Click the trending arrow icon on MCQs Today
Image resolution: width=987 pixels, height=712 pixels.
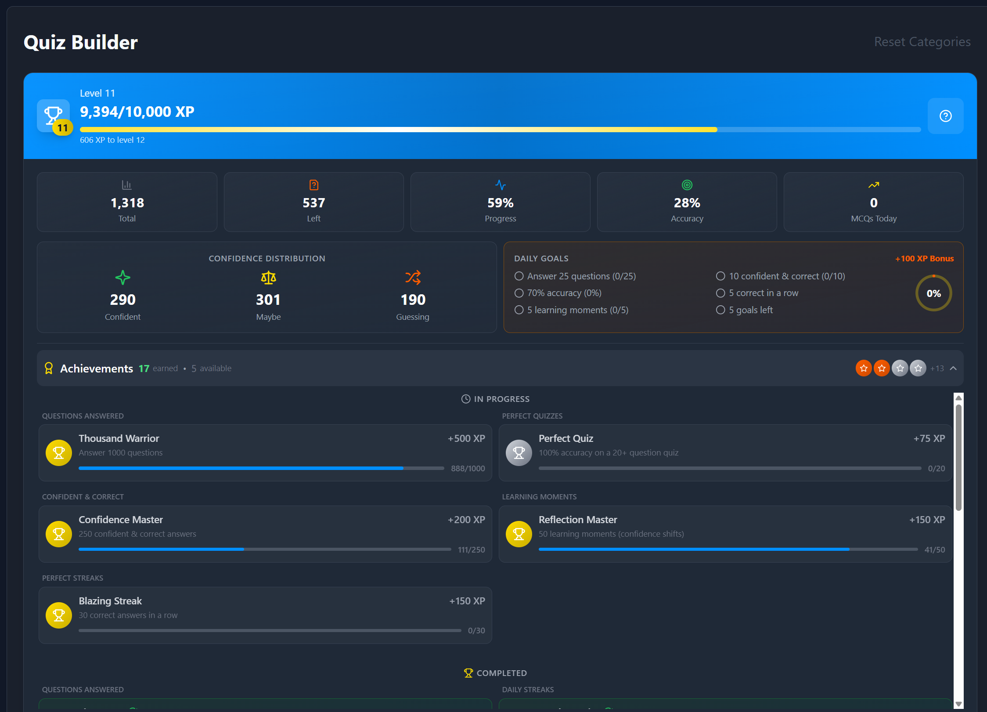pos(873,185)
